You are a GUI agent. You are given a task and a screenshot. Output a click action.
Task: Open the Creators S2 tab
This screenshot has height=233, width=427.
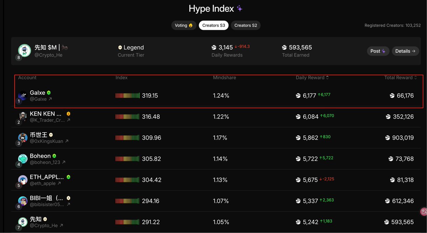click(246, 26)
